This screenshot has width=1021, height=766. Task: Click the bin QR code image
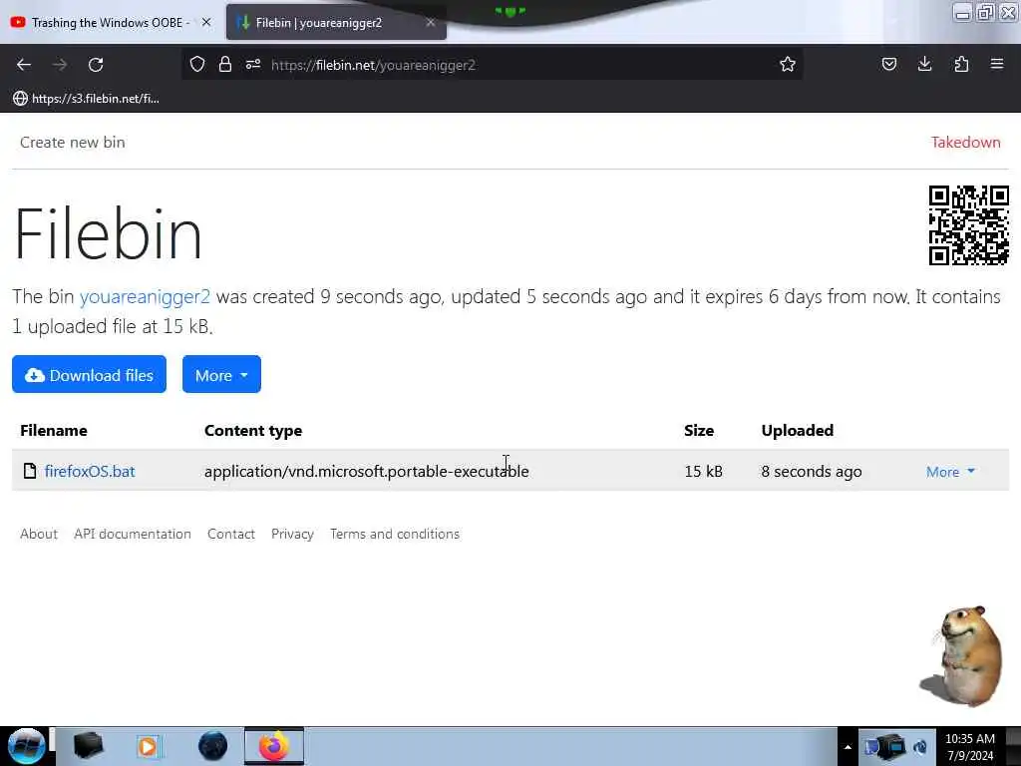tap(968, 225)
